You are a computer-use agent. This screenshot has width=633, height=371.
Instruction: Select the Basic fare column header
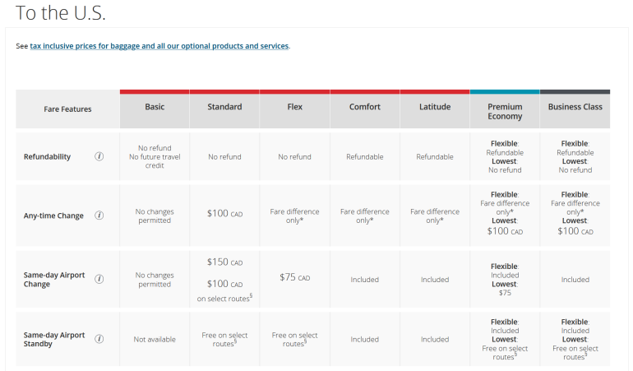point(155,107)
